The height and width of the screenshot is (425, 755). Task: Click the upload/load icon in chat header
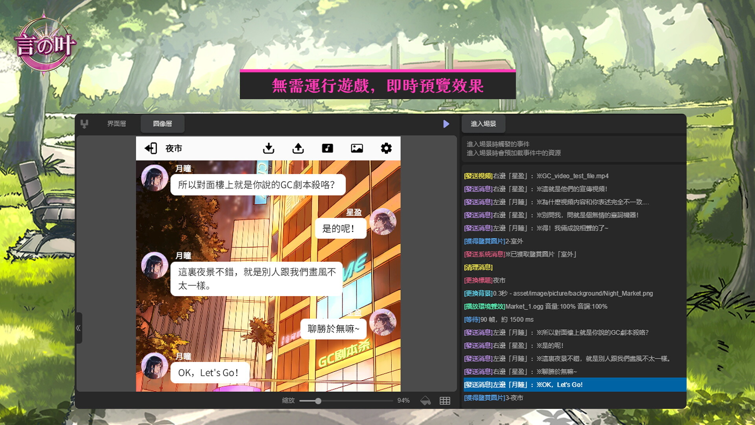[x=298, y=148]
